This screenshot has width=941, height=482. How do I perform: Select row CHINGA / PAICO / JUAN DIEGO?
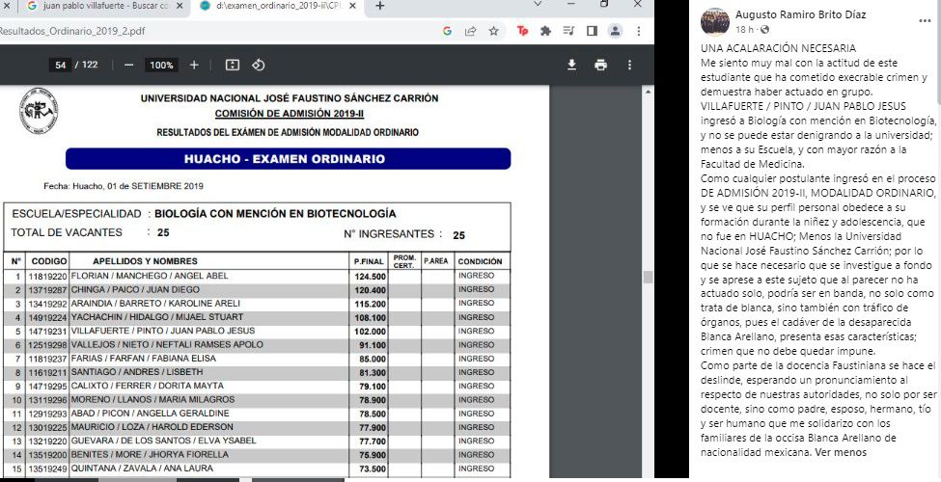pyautogui.click(x=257, y=290)
